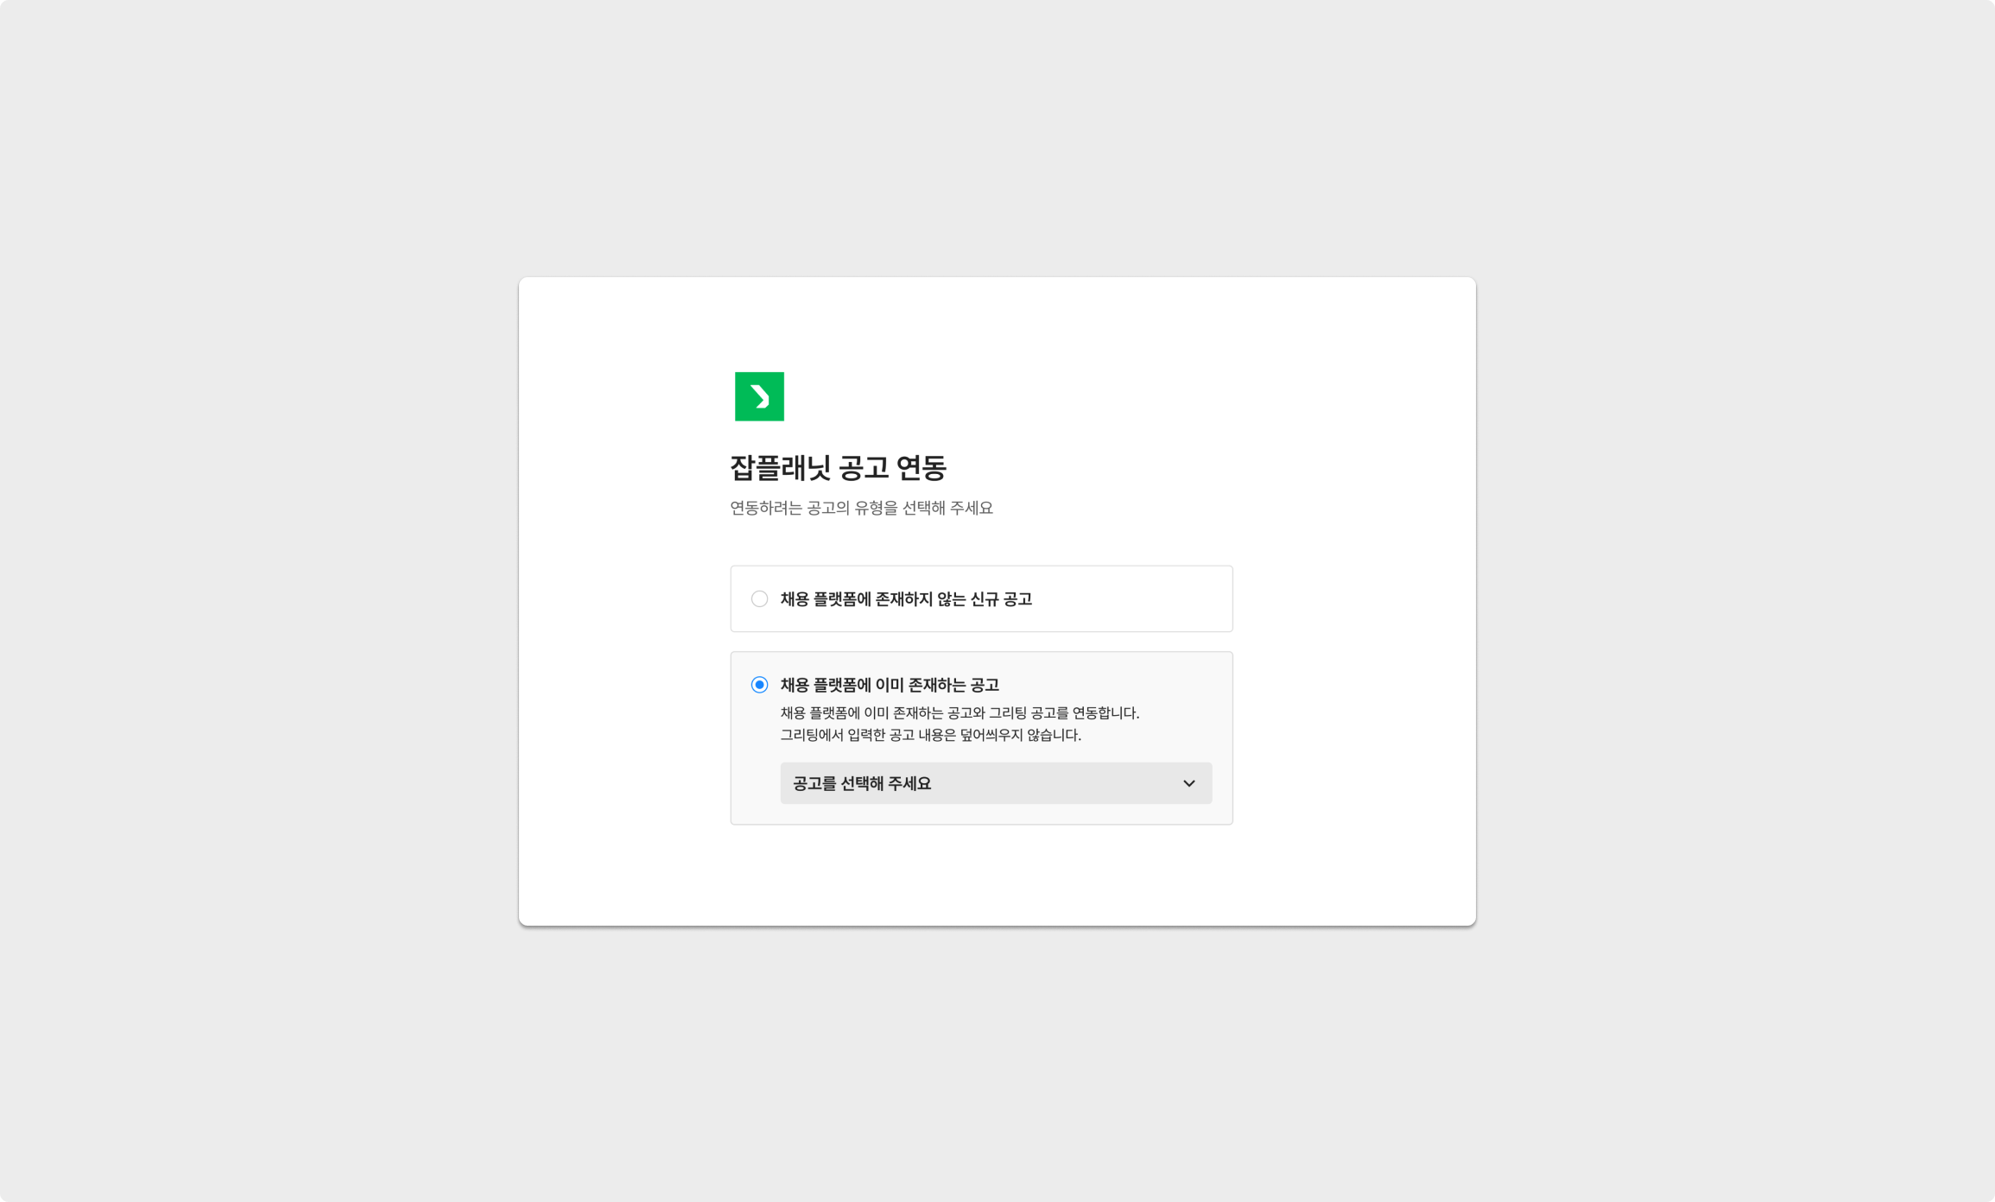Viewport: 1995px width, 1202px height.
Task: Click the white arrow inside green logo
Action: [760, 397]
